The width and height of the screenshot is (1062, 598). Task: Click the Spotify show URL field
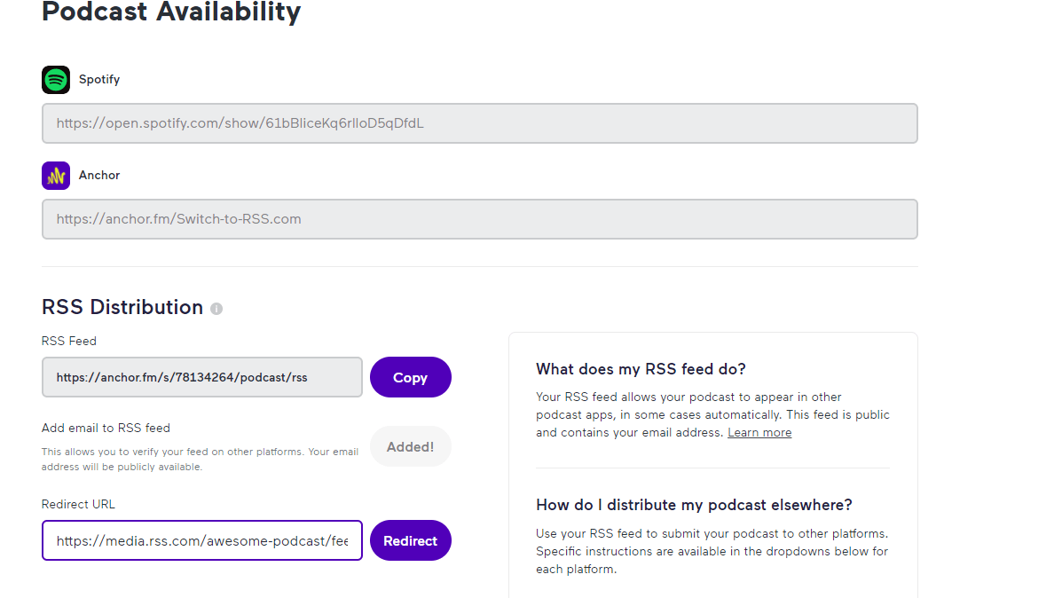(x=479, y=123)
